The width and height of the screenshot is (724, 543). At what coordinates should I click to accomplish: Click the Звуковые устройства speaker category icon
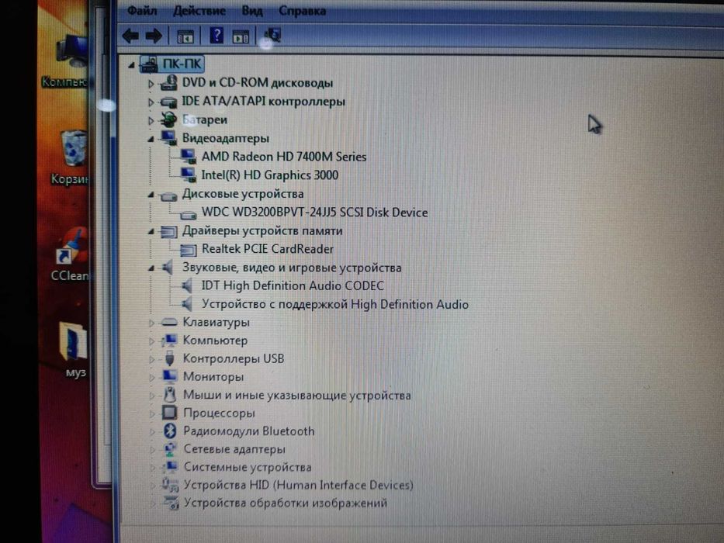click(x=167, y=267)
